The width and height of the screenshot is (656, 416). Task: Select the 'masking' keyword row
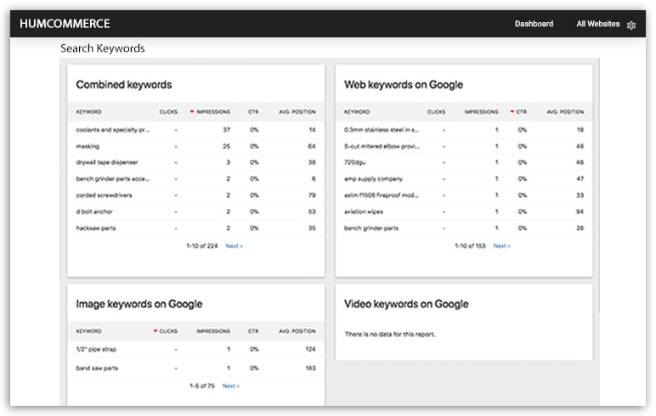pos(88,146)
